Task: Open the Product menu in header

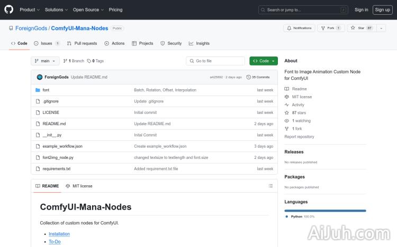Action: tap(29, 9)
